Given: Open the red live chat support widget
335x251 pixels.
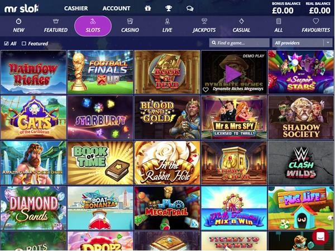Looking at the screenshot, I should [320, 236].
